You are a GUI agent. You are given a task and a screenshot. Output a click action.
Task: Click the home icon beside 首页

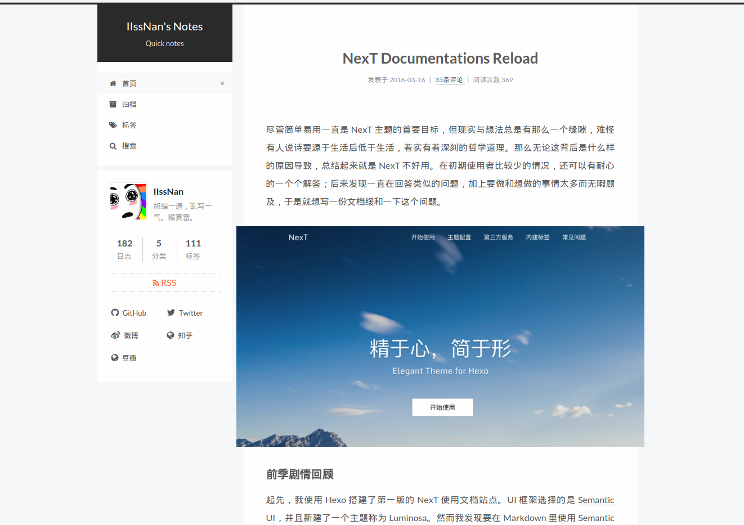[113, 83]
